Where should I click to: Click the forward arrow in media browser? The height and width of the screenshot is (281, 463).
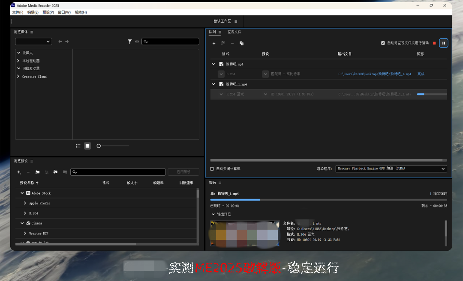[x=67, y=41]
